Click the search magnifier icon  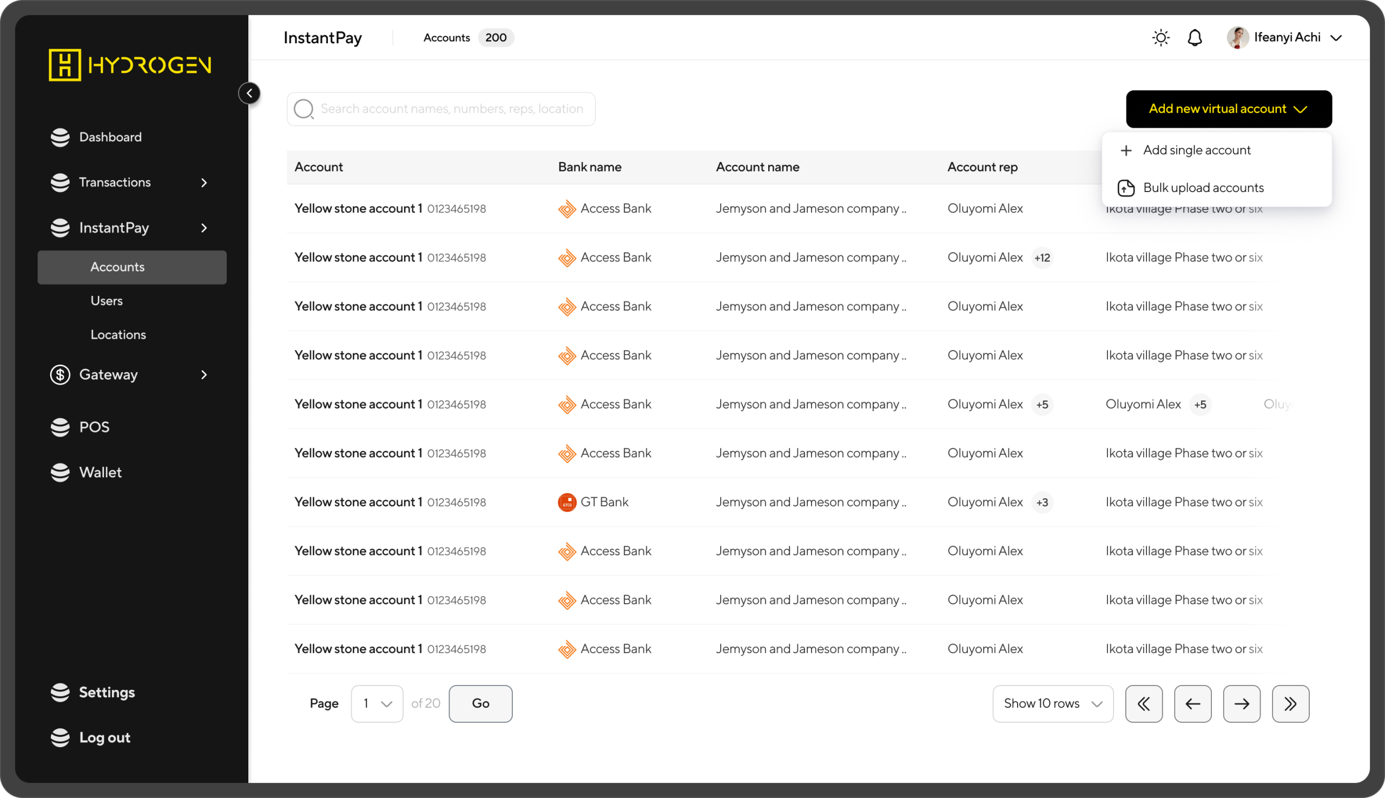pos(303,109)
